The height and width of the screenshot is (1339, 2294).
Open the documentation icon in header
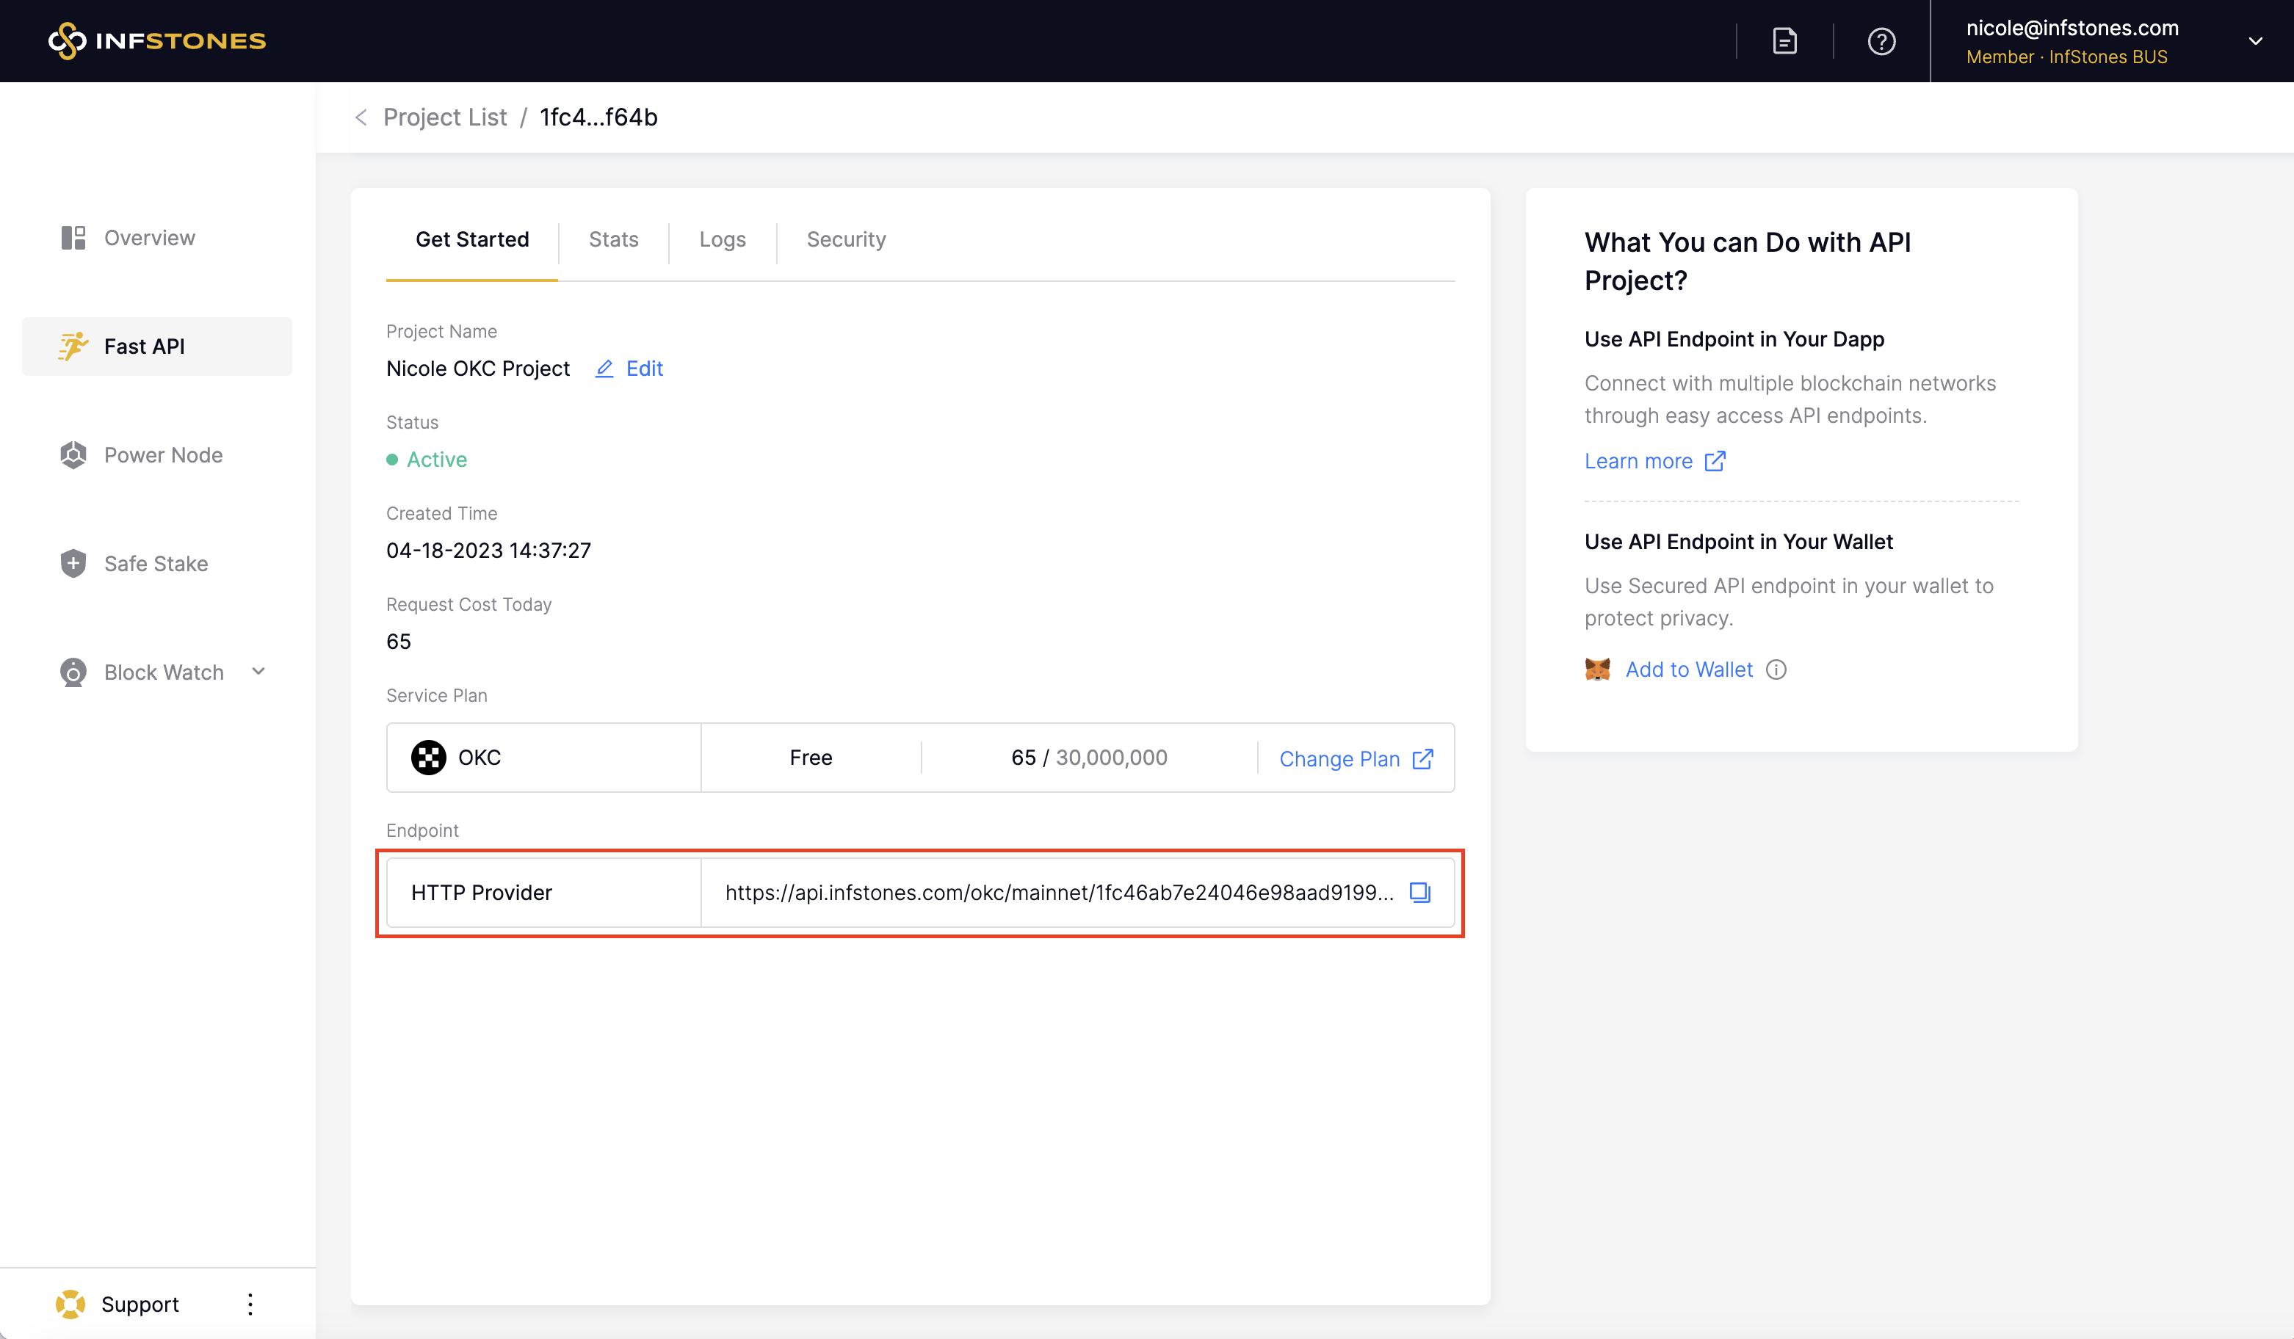[1784, 41]
